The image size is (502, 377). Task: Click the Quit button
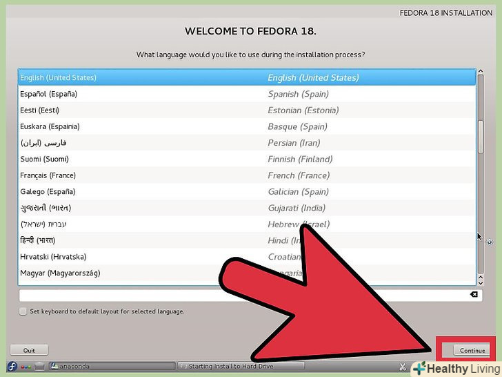tap(29, 350)
